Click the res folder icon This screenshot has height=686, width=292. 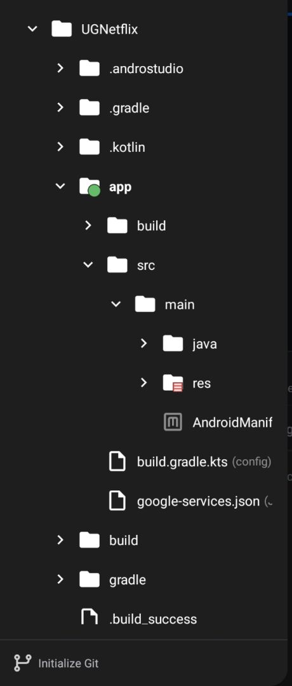173,383
